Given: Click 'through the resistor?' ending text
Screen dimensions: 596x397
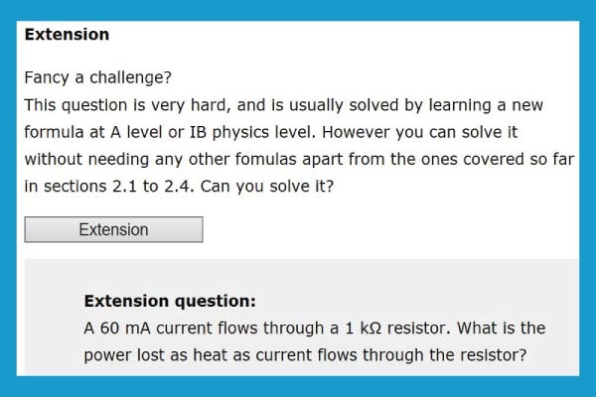Looking at the screenshot, I should coord(444,355).
